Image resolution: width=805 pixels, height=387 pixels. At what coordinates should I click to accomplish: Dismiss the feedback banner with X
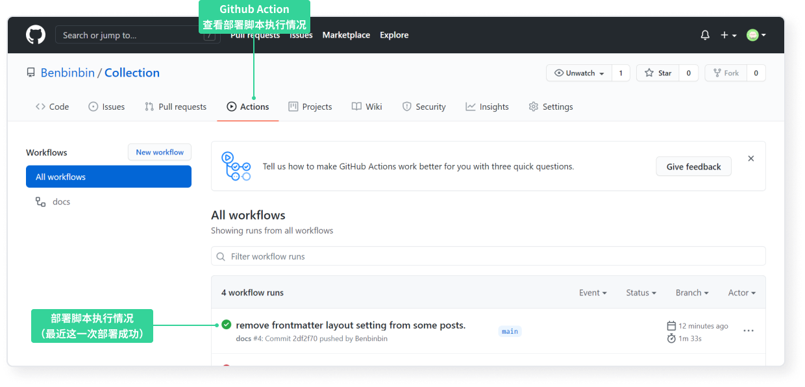coord(751,158)
